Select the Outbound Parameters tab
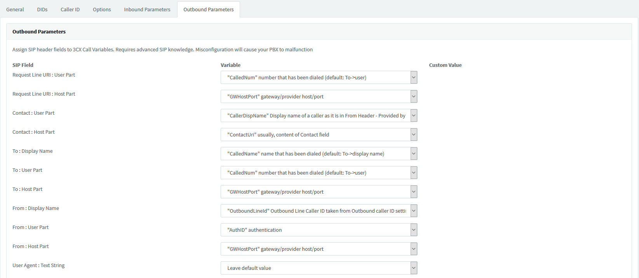The image size is (639, 278). coord(208,9)
